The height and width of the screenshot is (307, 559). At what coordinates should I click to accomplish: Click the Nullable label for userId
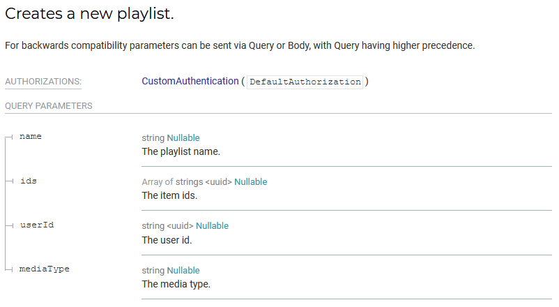(212, 226)
